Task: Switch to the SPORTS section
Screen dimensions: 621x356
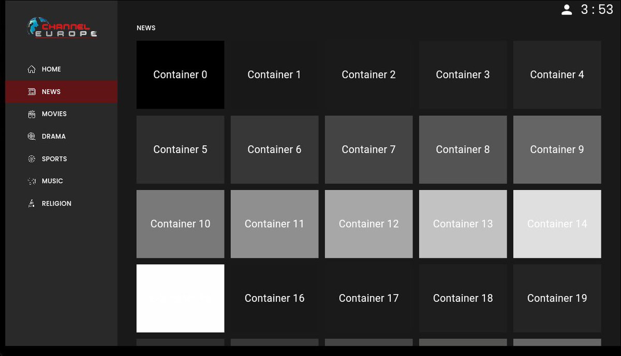Action: (54, 159)
